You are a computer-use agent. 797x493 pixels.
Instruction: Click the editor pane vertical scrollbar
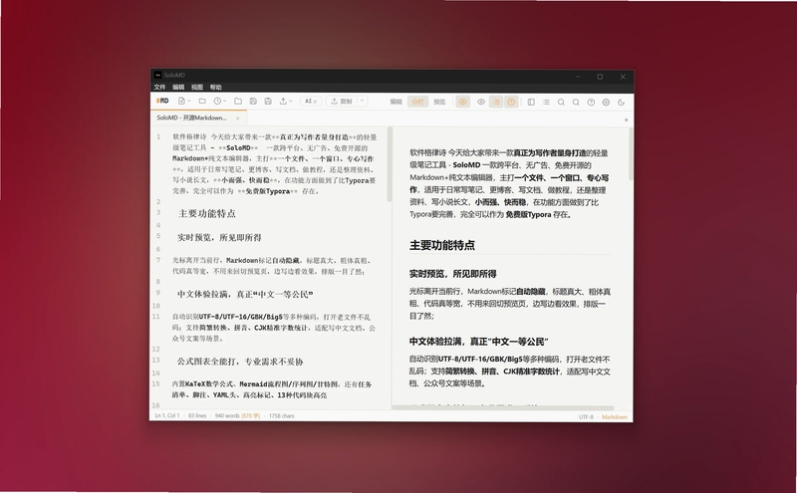pyautogui.click(x=390, y=163)
